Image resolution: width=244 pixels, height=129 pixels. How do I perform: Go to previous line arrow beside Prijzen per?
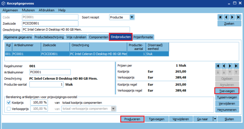(224, 66)
